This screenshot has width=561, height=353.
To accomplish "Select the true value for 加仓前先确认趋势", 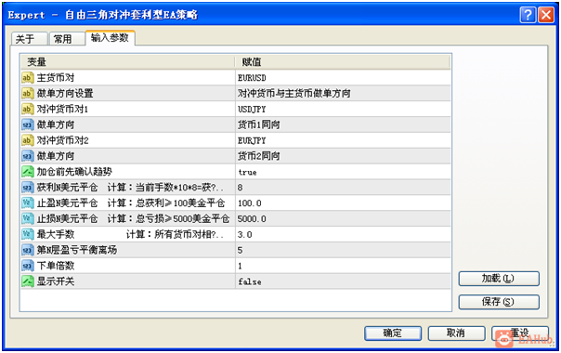I will [x=343, y=172].
